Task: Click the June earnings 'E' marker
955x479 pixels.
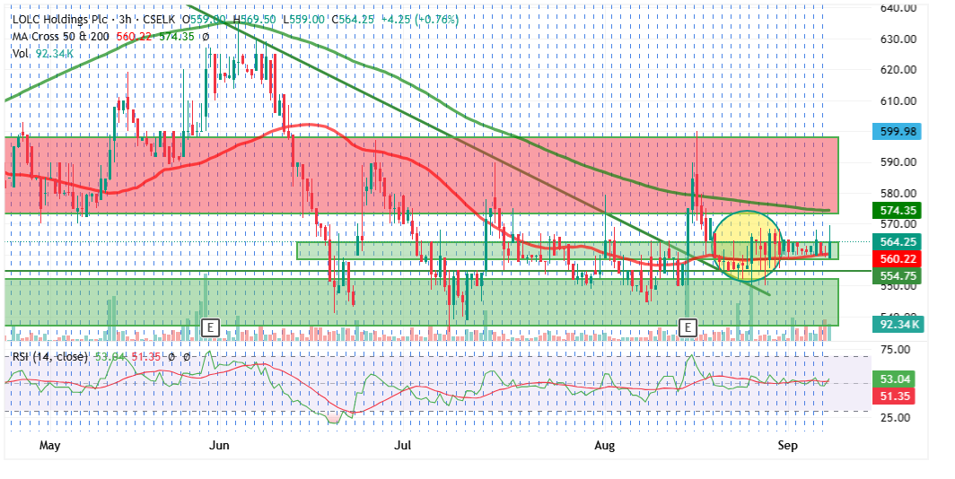Action: point(210,327)
